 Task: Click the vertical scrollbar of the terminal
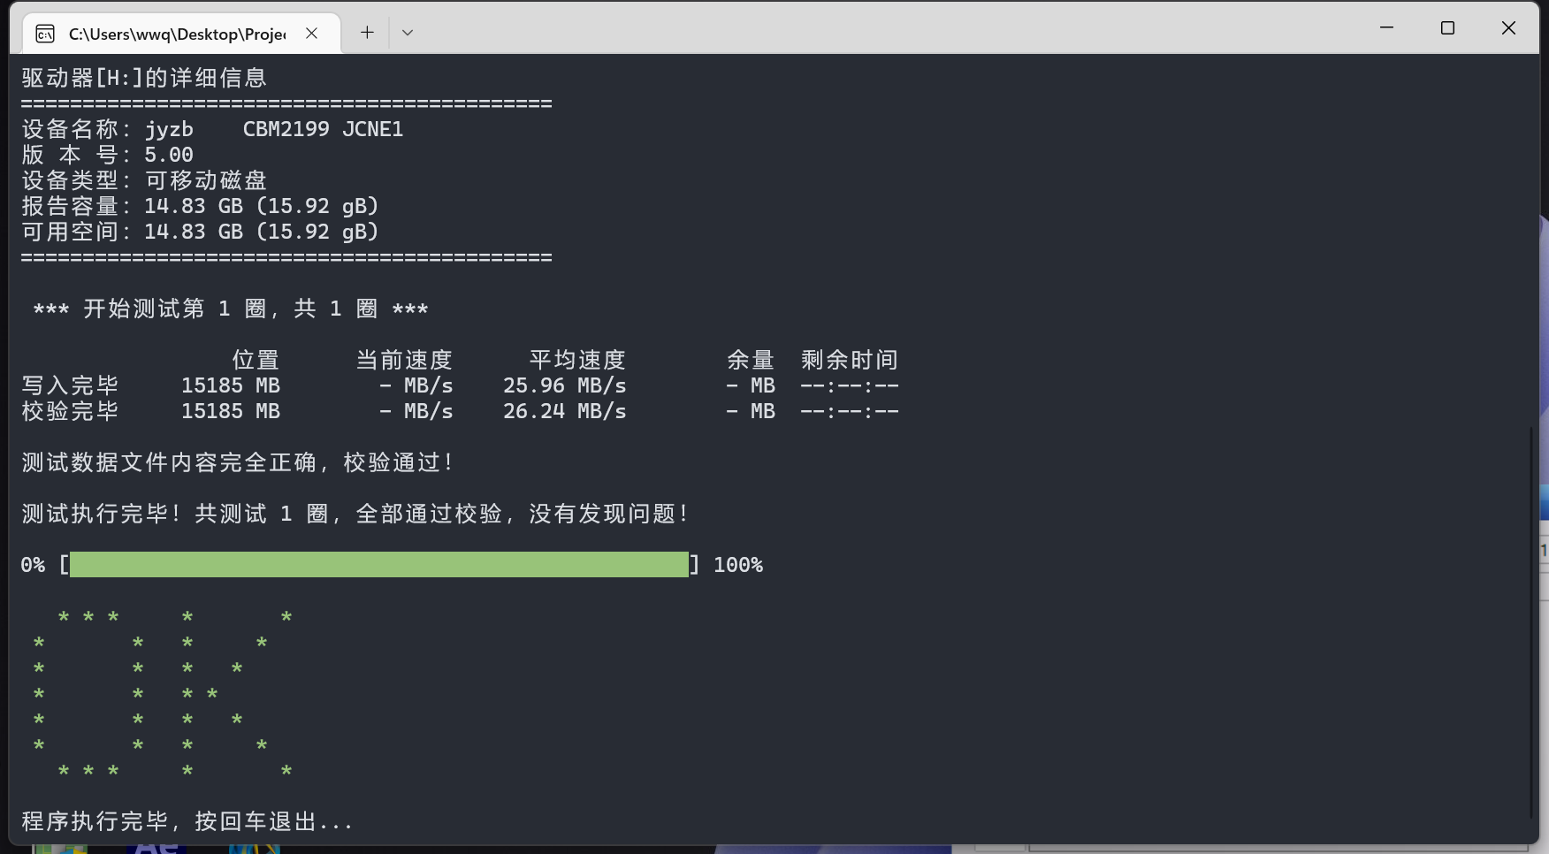(1532, 619)
